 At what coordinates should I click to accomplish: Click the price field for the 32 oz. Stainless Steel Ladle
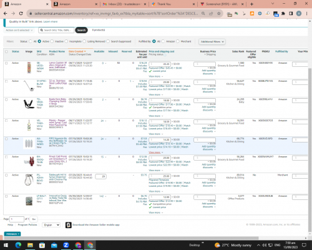click(x=160, y=82)
